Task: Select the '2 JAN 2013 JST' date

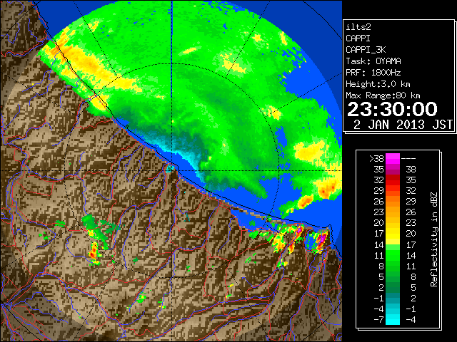Action: [403, 125]
